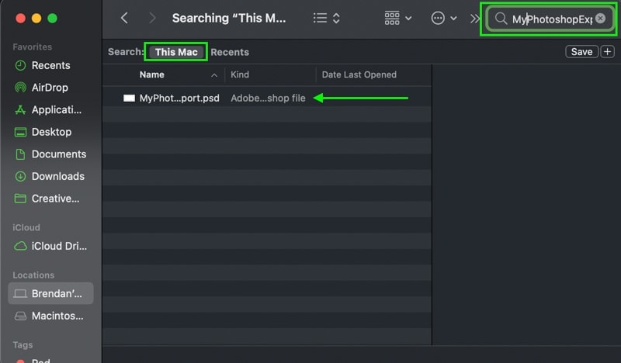Save the current search
The width and height of the screenshot is (621, 363).
coord(581,52)
